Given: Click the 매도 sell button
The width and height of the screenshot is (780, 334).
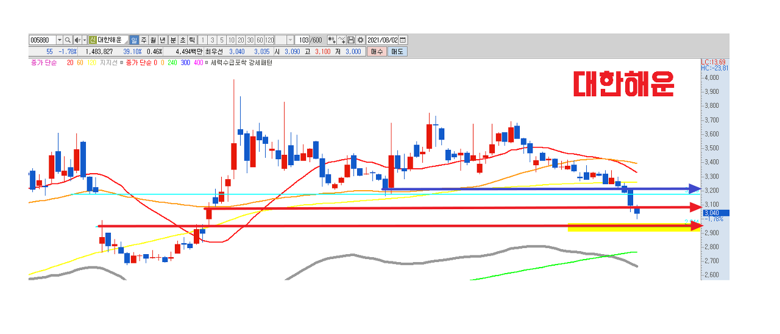Looking at the screenshot, I should click(397, 52).
